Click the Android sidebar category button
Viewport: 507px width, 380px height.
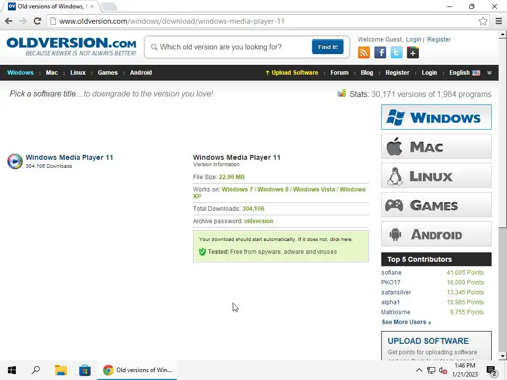(x=436, y=234)
